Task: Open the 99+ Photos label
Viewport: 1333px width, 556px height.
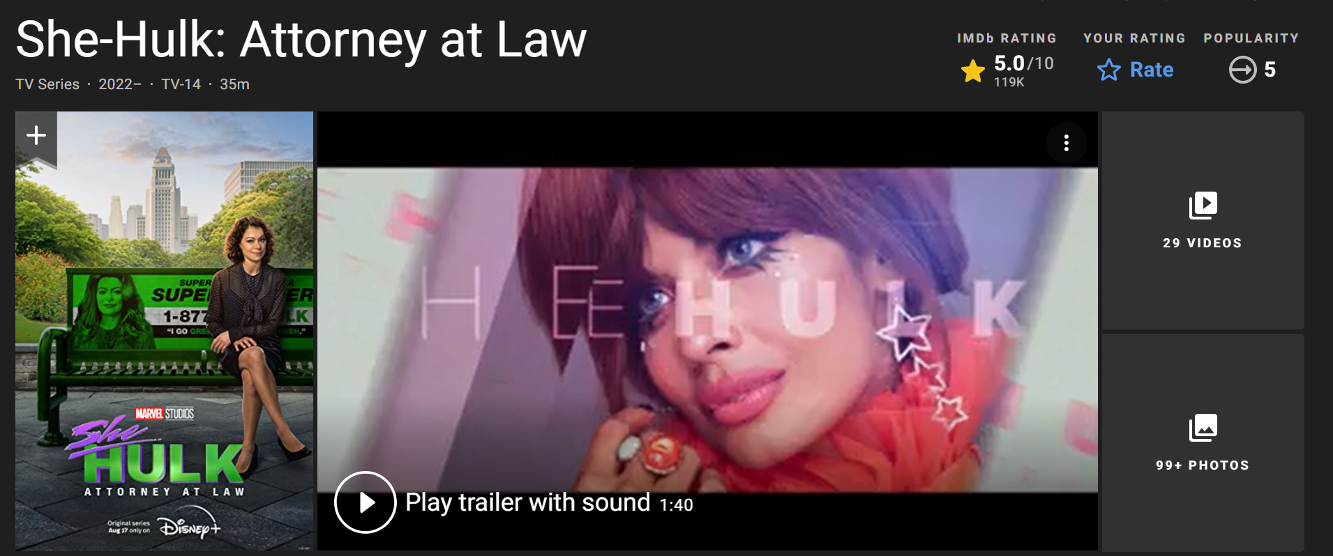Action: coord(1203,465)
